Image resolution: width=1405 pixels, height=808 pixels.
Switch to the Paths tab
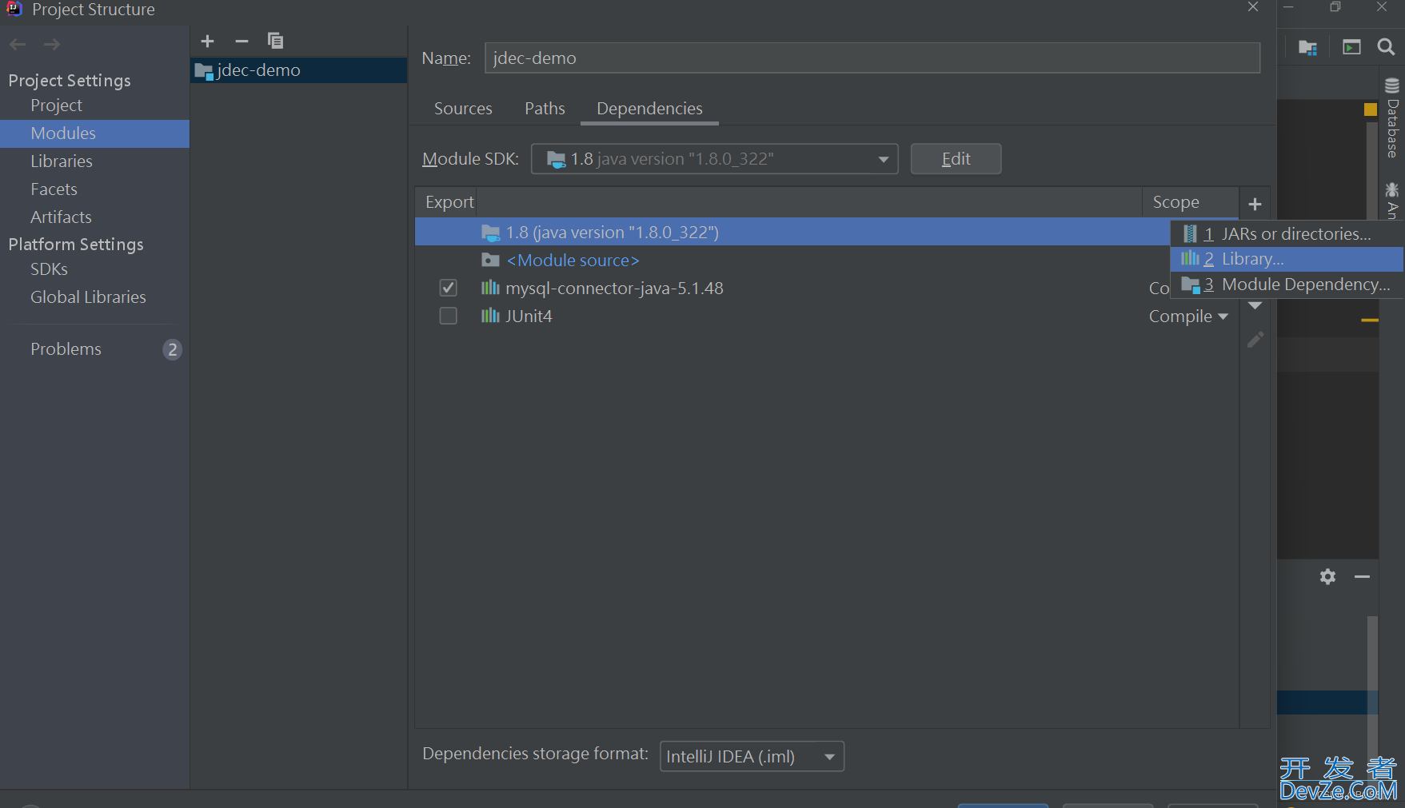pos(545,109)
